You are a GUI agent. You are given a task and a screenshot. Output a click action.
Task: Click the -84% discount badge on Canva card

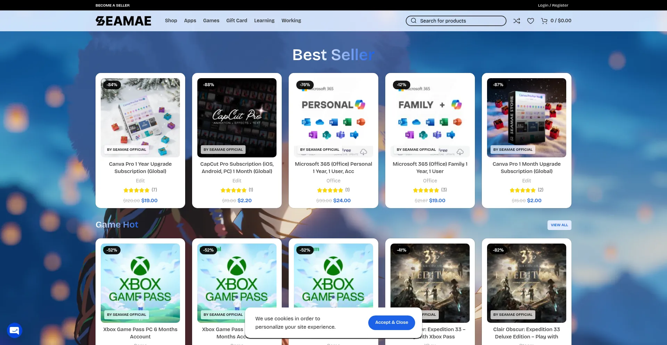[112, 85]
